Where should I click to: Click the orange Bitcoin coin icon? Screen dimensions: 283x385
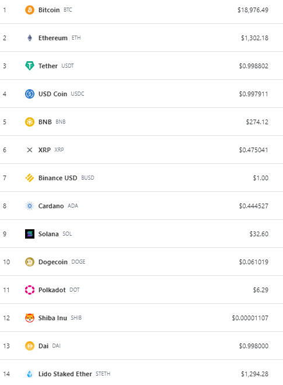pyautogui.click(x=30, y=10)
